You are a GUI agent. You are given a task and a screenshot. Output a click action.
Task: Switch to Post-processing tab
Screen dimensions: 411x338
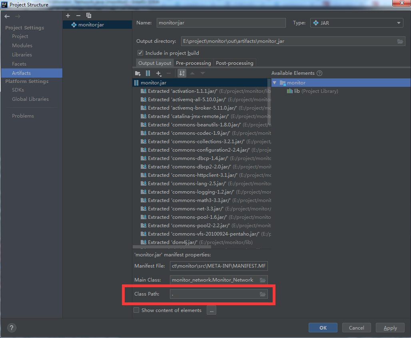[x=235, y=63]
